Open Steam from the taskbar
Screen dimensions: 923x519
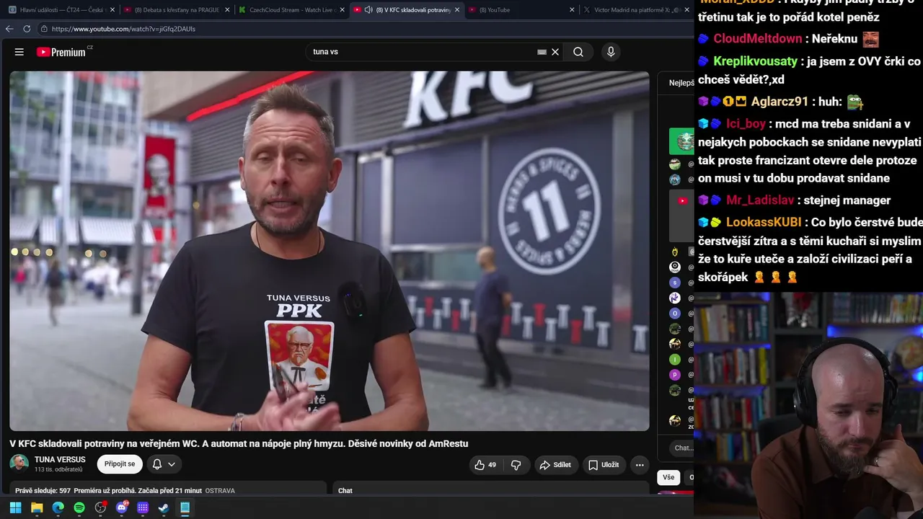pos(164,507)
